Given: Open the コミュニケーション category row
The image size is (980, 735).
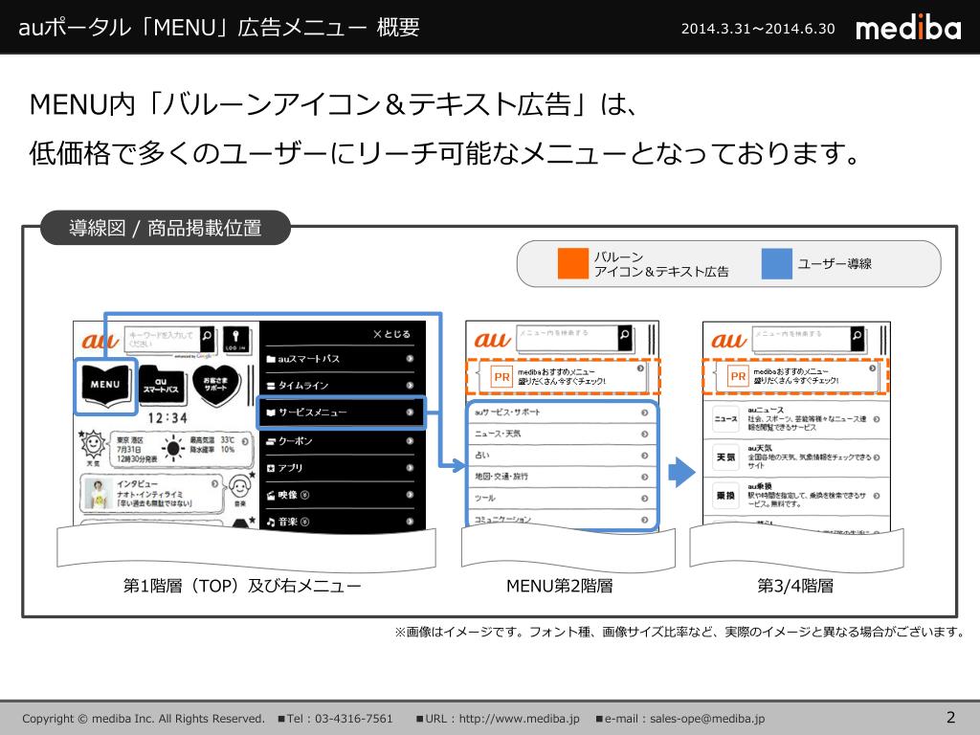Looking at the screenshot, I should [x=562, y=520].
